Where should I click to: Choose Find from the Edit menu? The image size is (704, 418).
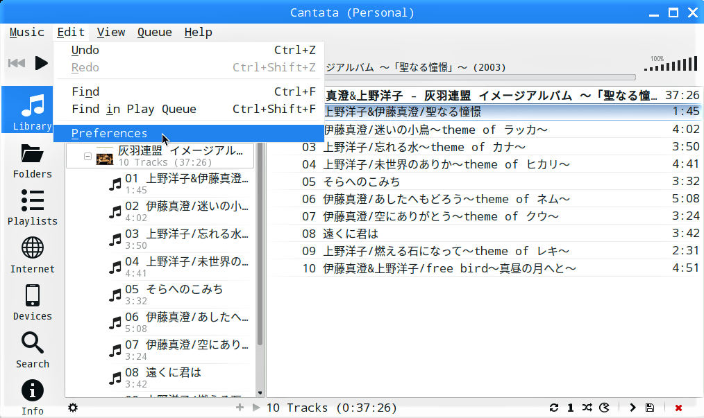pyautogui.click(x=189, y=92)
